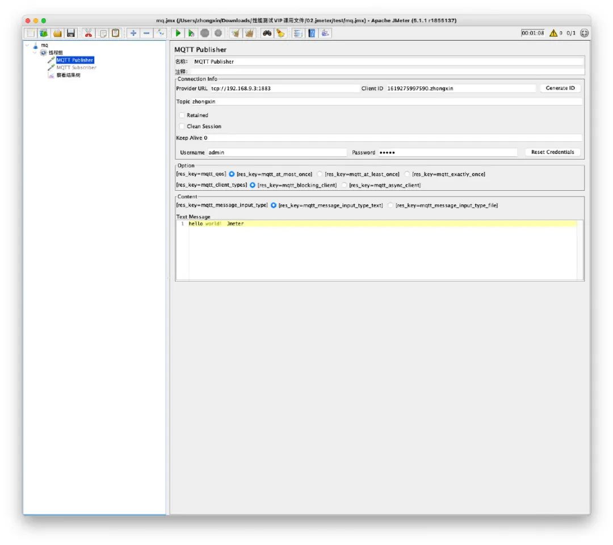Open the Templates icon in toolbar
613x545 pixels.
click(x=44, y=33)
